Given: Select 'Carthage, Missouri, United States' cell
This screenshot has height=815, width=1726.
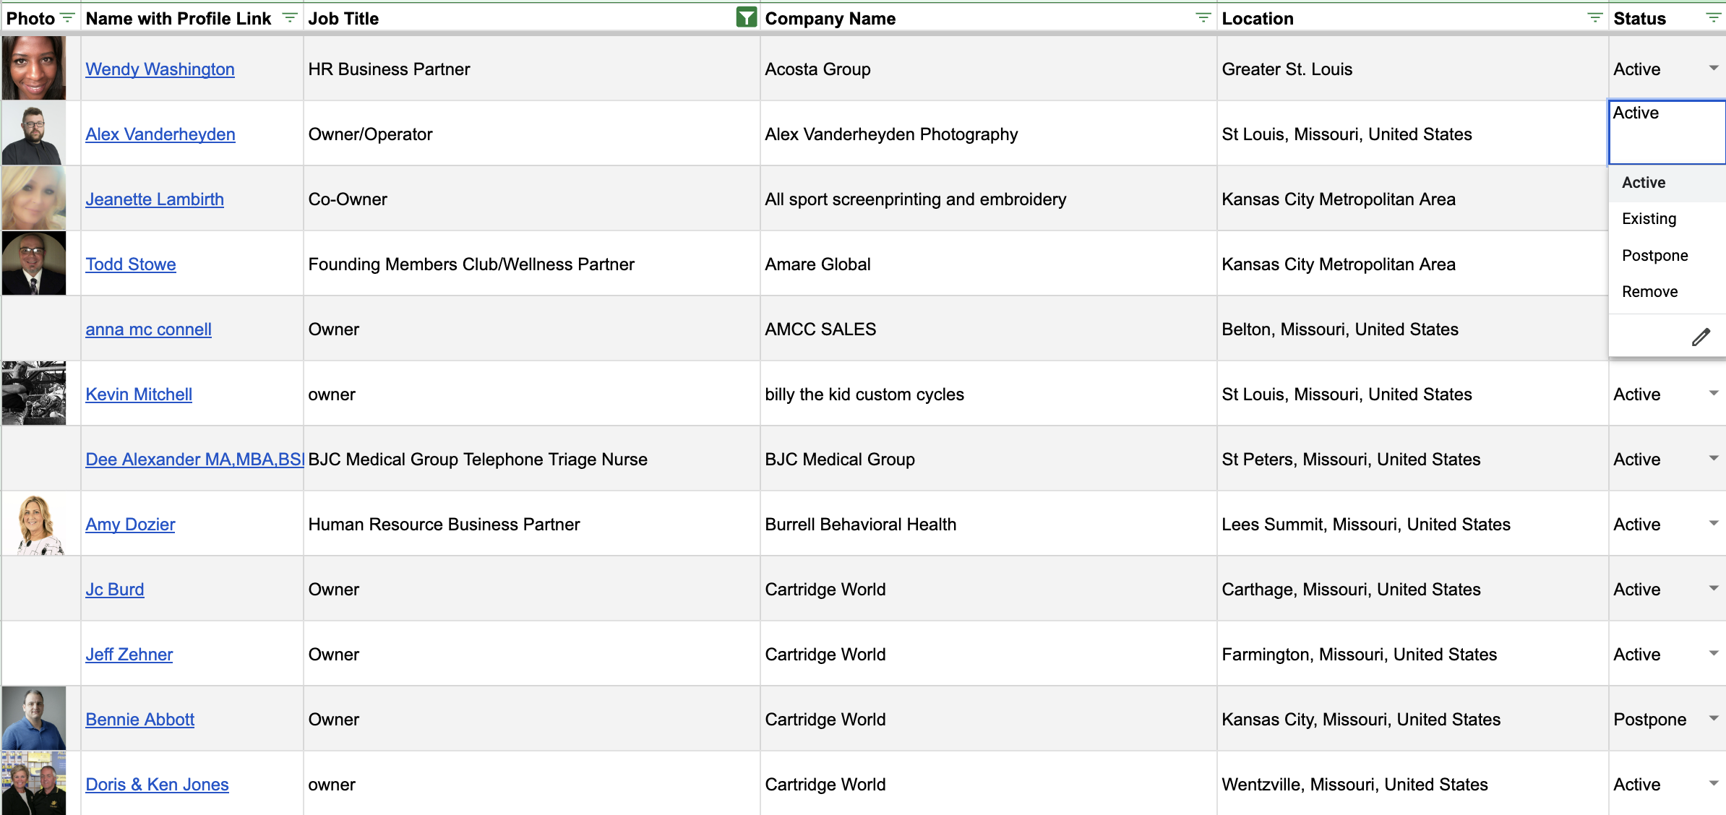Looking at the screenshot, I should pos(1412,589).
